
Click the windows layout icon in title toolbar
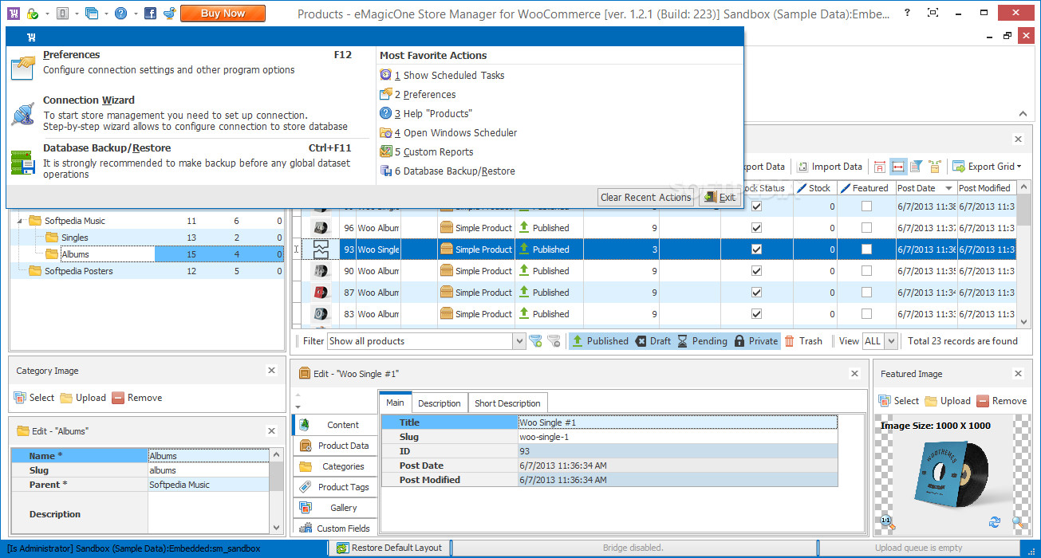[x=91, y=14]
